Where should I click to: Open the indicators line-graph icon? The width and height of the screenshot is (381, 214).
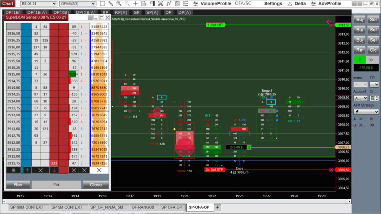point(169,4)
